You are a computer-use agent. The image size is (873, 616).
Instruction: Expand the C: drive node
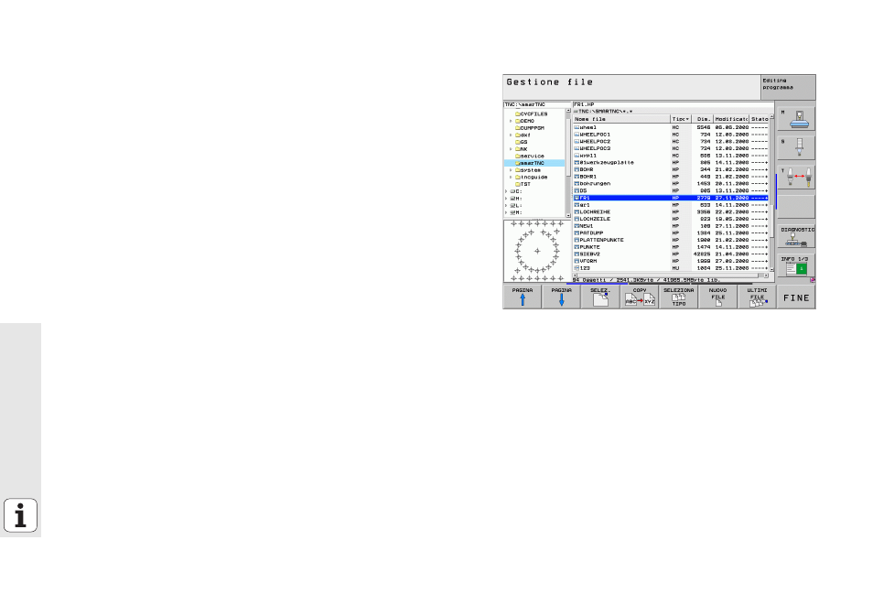point(507,190)
